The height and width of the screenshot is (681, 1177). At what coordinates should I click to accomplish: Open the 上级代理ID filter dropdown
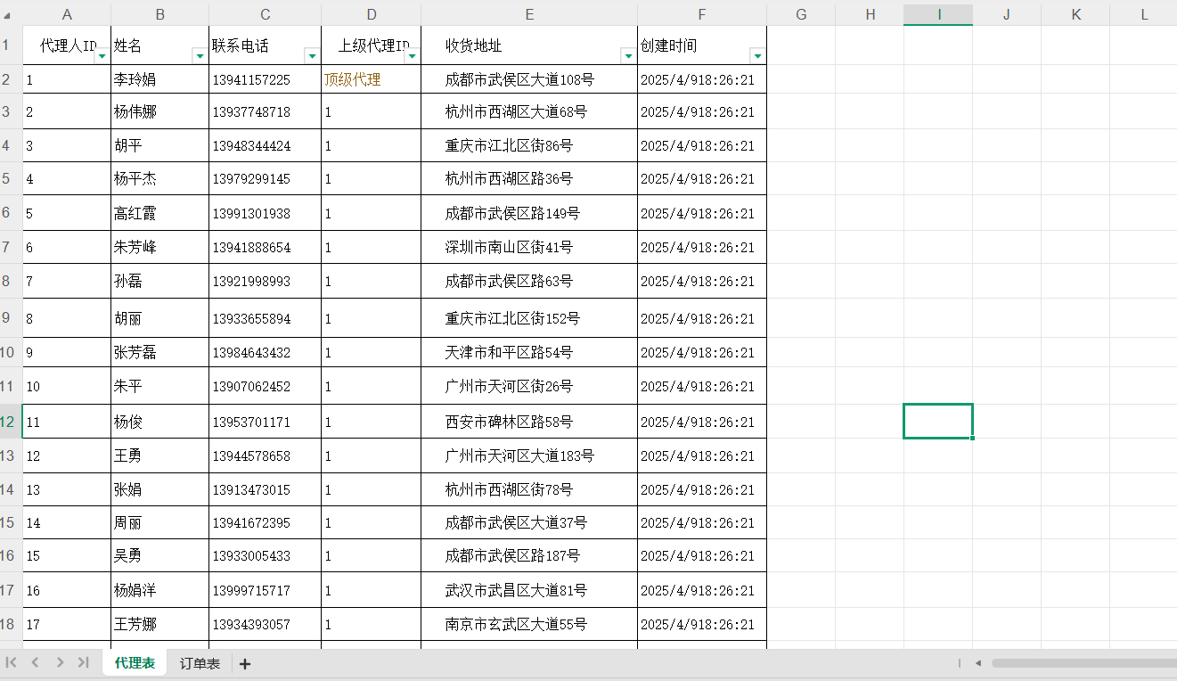(412, 55)
